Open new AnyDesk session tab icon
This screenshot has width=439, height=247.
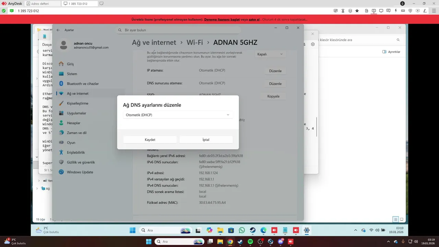(102, 3)
